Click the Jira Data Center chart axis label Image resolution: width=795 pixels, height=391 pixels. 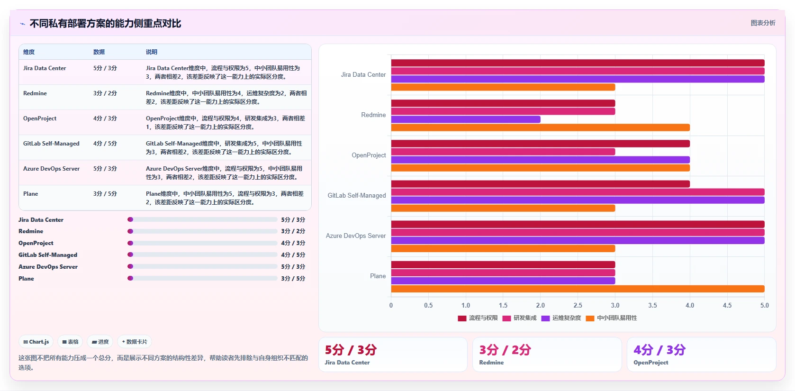coord(363,74)
